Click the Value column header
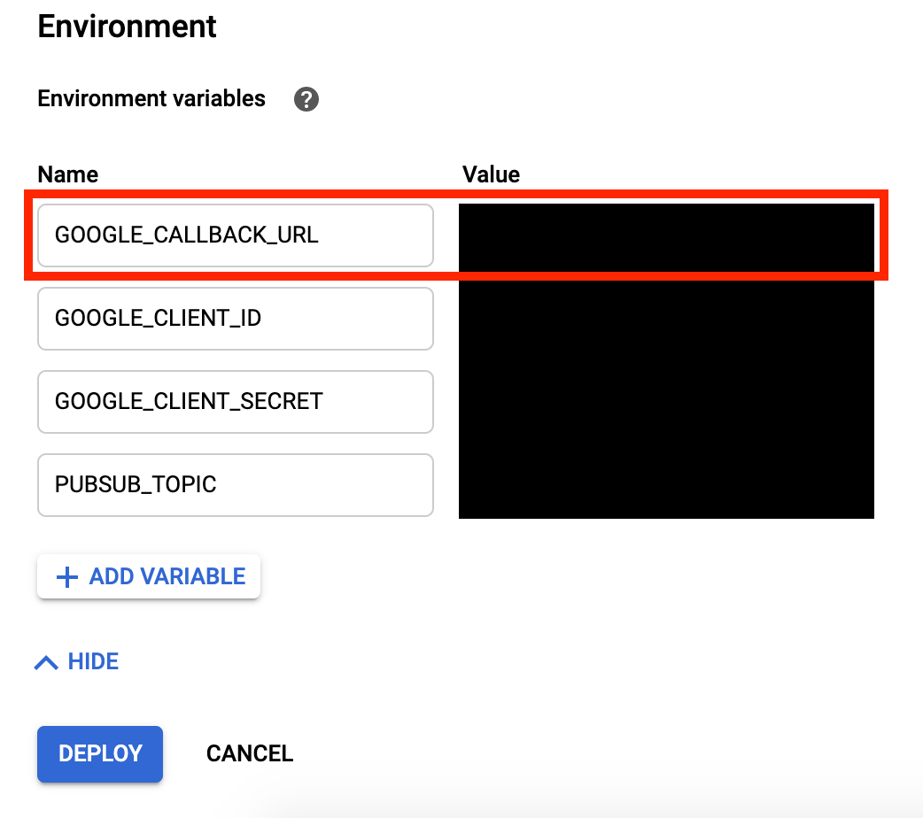Viewport: 923px width, 818px height. point(491,174)
